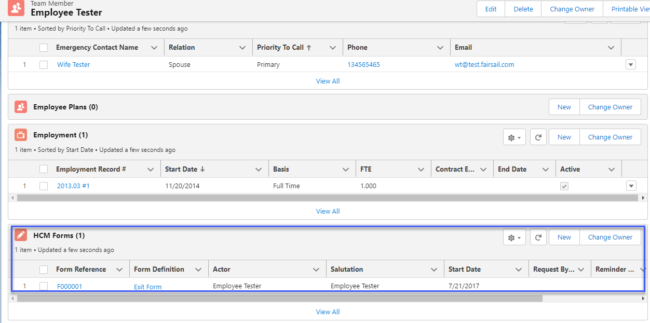Open the Employment list gear settings menu

514,137
